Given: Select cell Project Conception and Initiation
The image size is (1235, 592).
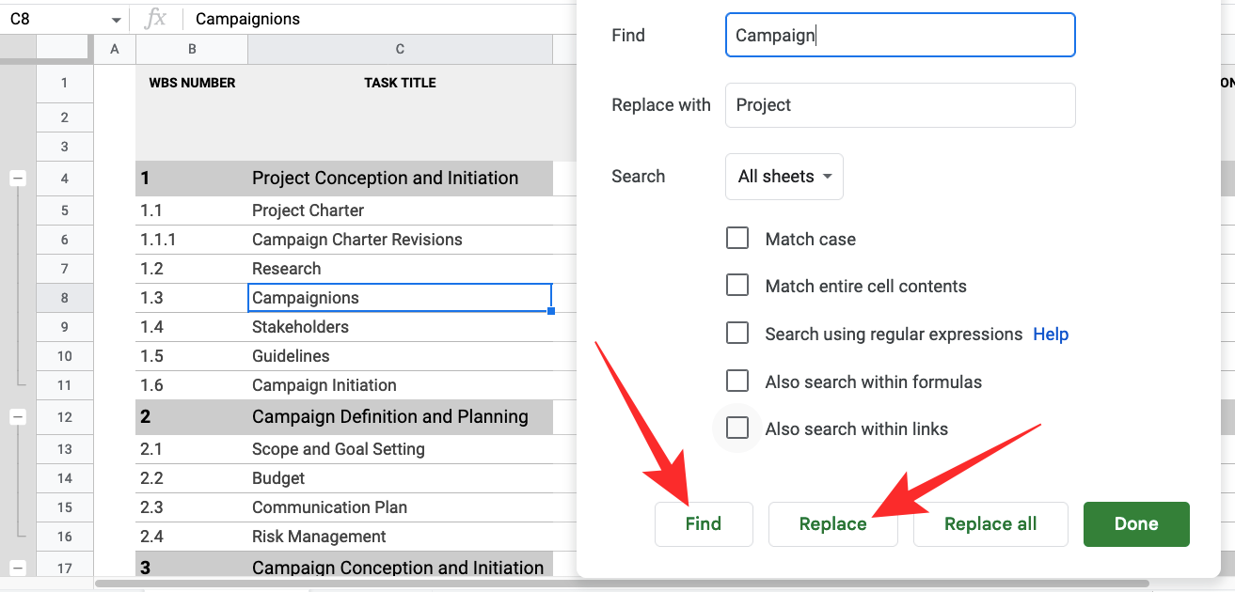Looking at the screenshot, I should pos(400,179).
